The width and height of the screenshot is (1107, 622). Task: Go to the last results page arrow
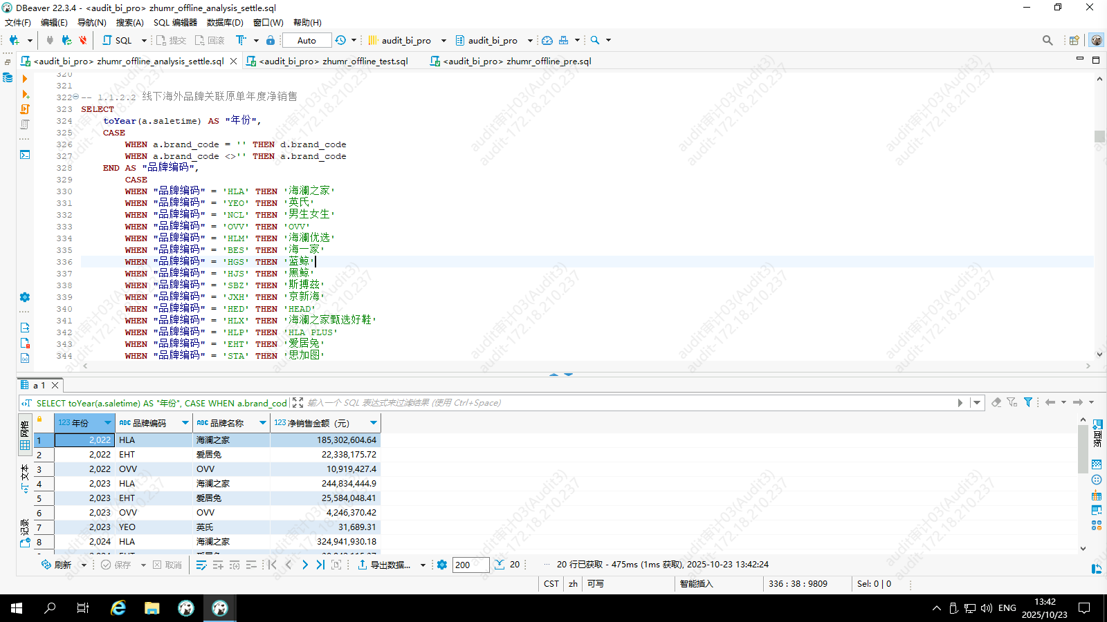[x=320, y=565]
